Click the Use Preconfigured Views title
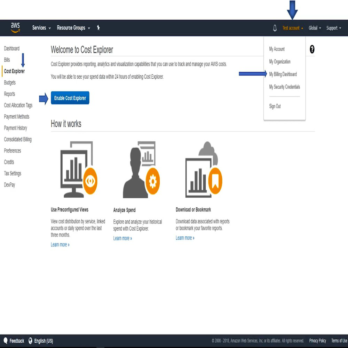This screenshot has height=348, width=348. tap(70, 210)
